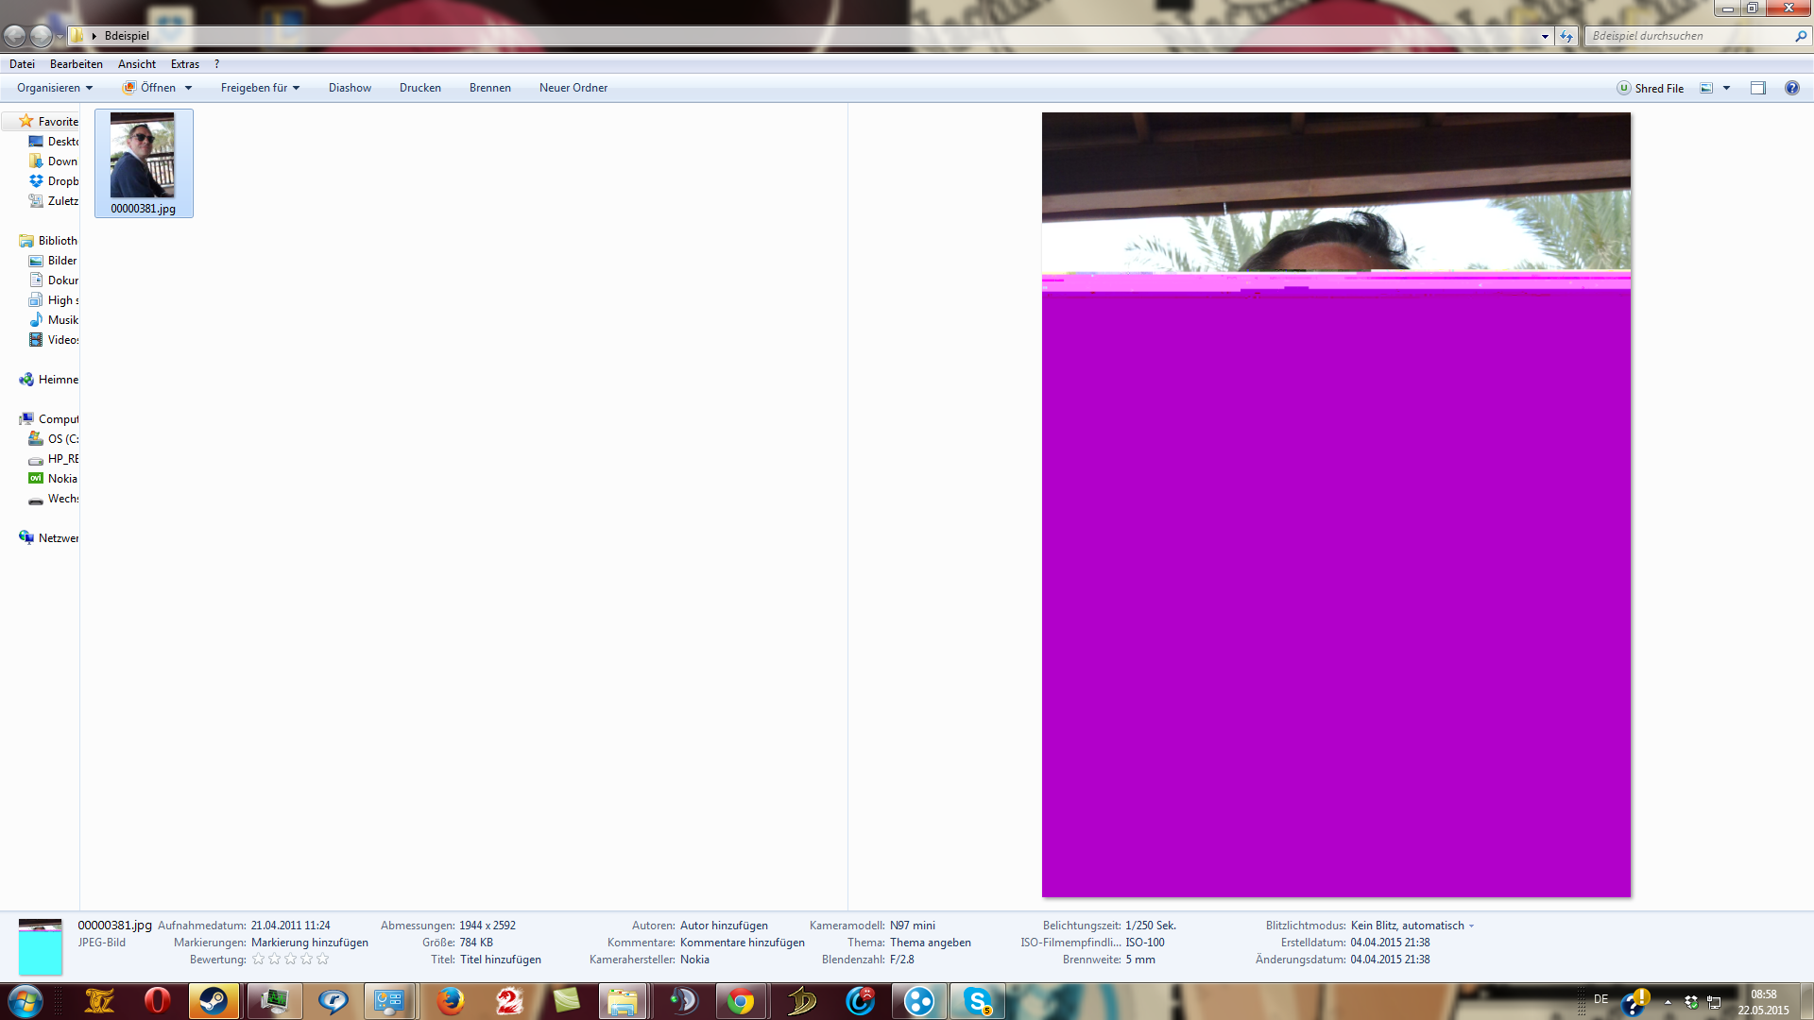Viewport: 1814px width, 1020px height.
Task: Open the view options dropdown arrow
Action: 1726,88
